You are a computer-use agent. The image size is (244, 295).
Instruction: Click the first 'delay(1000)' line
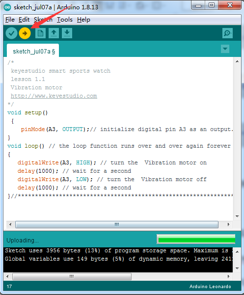click(x=74, y=171)
